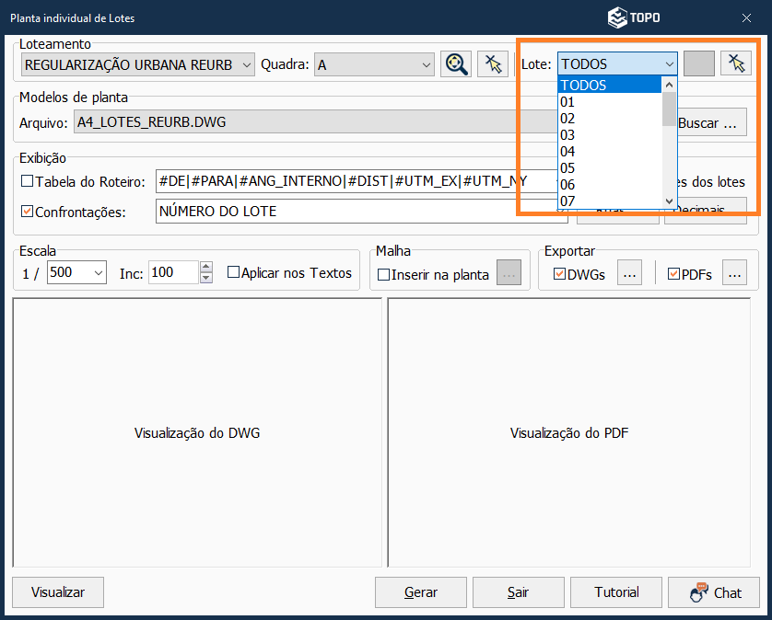Enable the Tabela do Roteiro checkbox
The width and height of the screenshot is (772, 620).
click(x=27, y=182)
